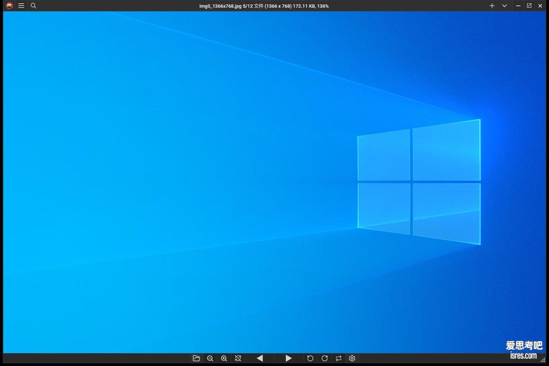This screenshot has width=549, height=366.
Task: Click the resize grip at window corner
Action: tap(543, 361)
